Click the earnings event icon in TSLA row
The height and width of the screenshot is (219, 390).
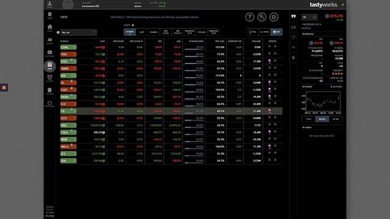269,132
